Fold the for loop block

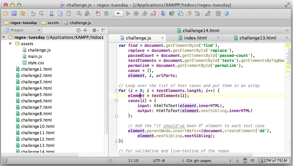click(x=117, y=91)
